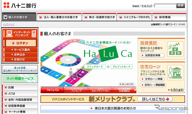
Task: Click the 検索 search button
Action: coord(181,6)
